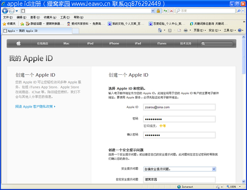This screenshot has width=247, height=190.
Task: Click the RSS feeds icon
Action: [170, 30]
